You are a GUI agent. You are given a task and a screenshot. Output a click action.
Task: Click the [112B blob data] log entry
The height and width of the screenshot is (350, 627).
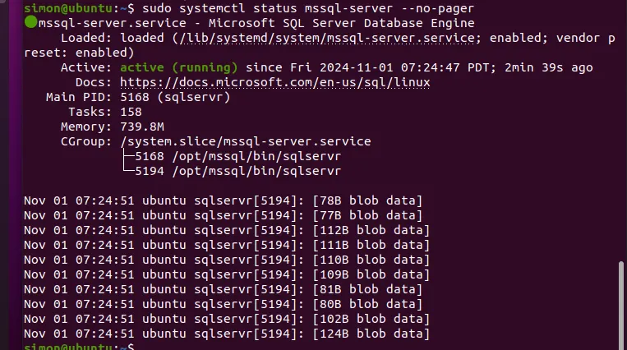tap(371, 230)
